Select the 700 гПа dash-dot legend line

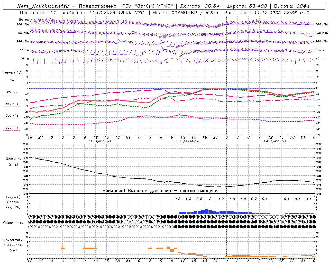tap(12, 118)
